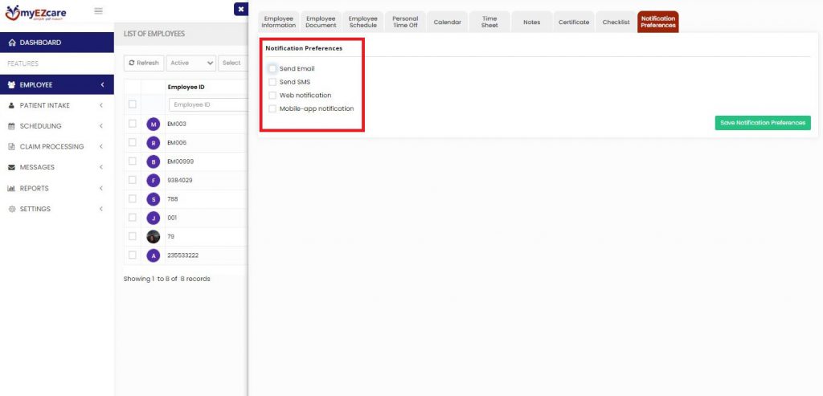Click the Refresh button

coord(144,63)
